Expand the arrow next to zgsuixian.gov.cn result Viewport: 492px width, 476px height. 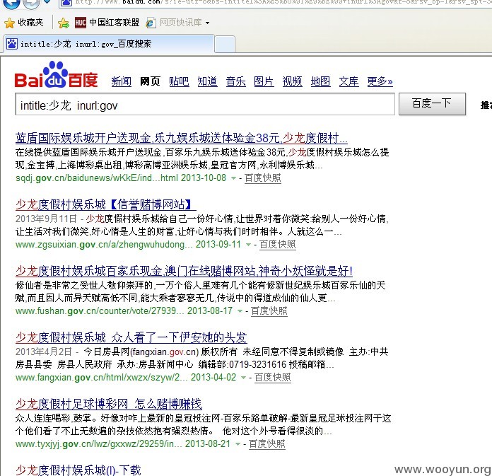click(248, 245)
